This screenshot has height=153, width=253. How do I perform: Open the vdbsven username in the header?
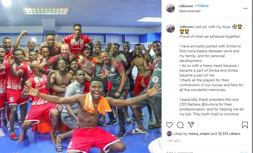point(186,6)
